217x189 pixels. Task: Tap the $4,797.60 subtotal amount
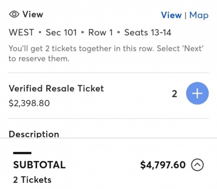pyautogui.click(x=163, y=165)
